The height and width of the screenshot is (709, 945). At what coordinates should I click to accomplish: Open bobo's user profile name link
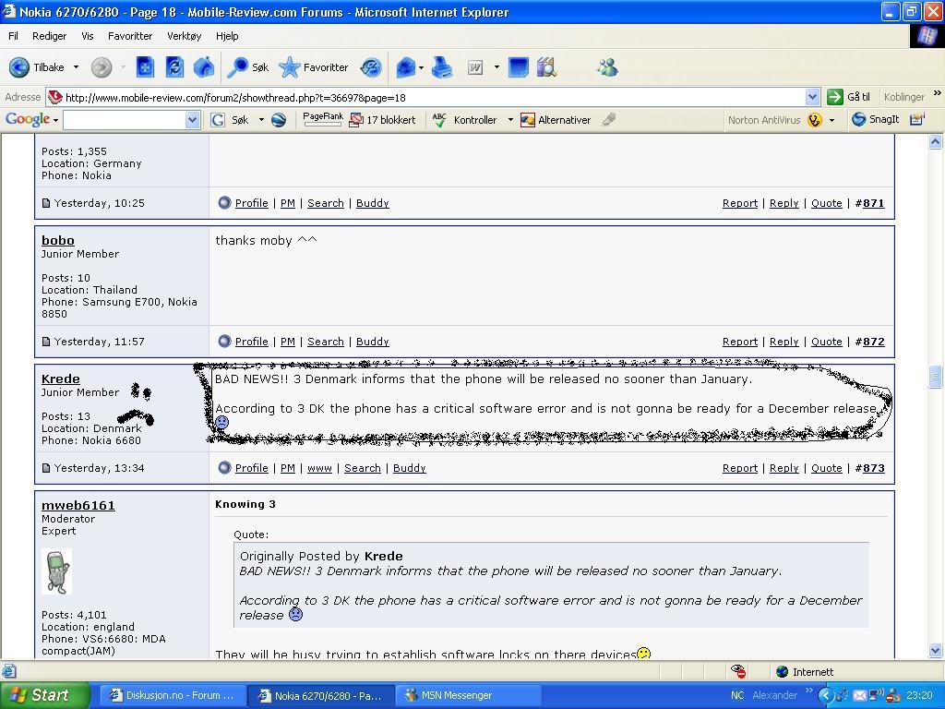click(x=58, y=240)
